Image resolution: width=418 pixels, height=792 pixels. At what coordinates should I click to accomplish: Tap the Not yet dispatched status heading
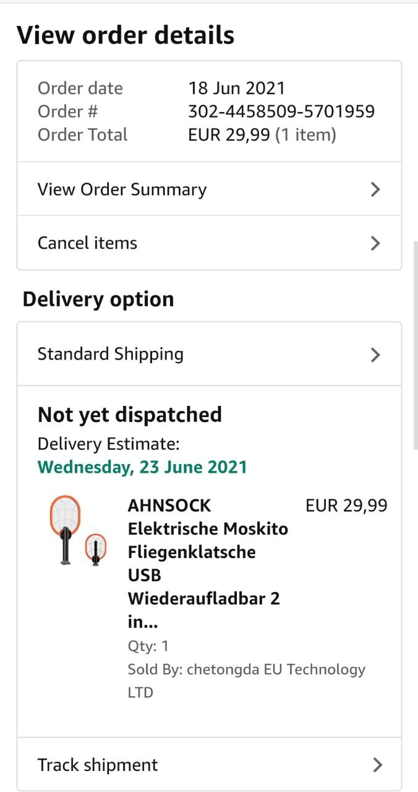[x=130, y=415]
